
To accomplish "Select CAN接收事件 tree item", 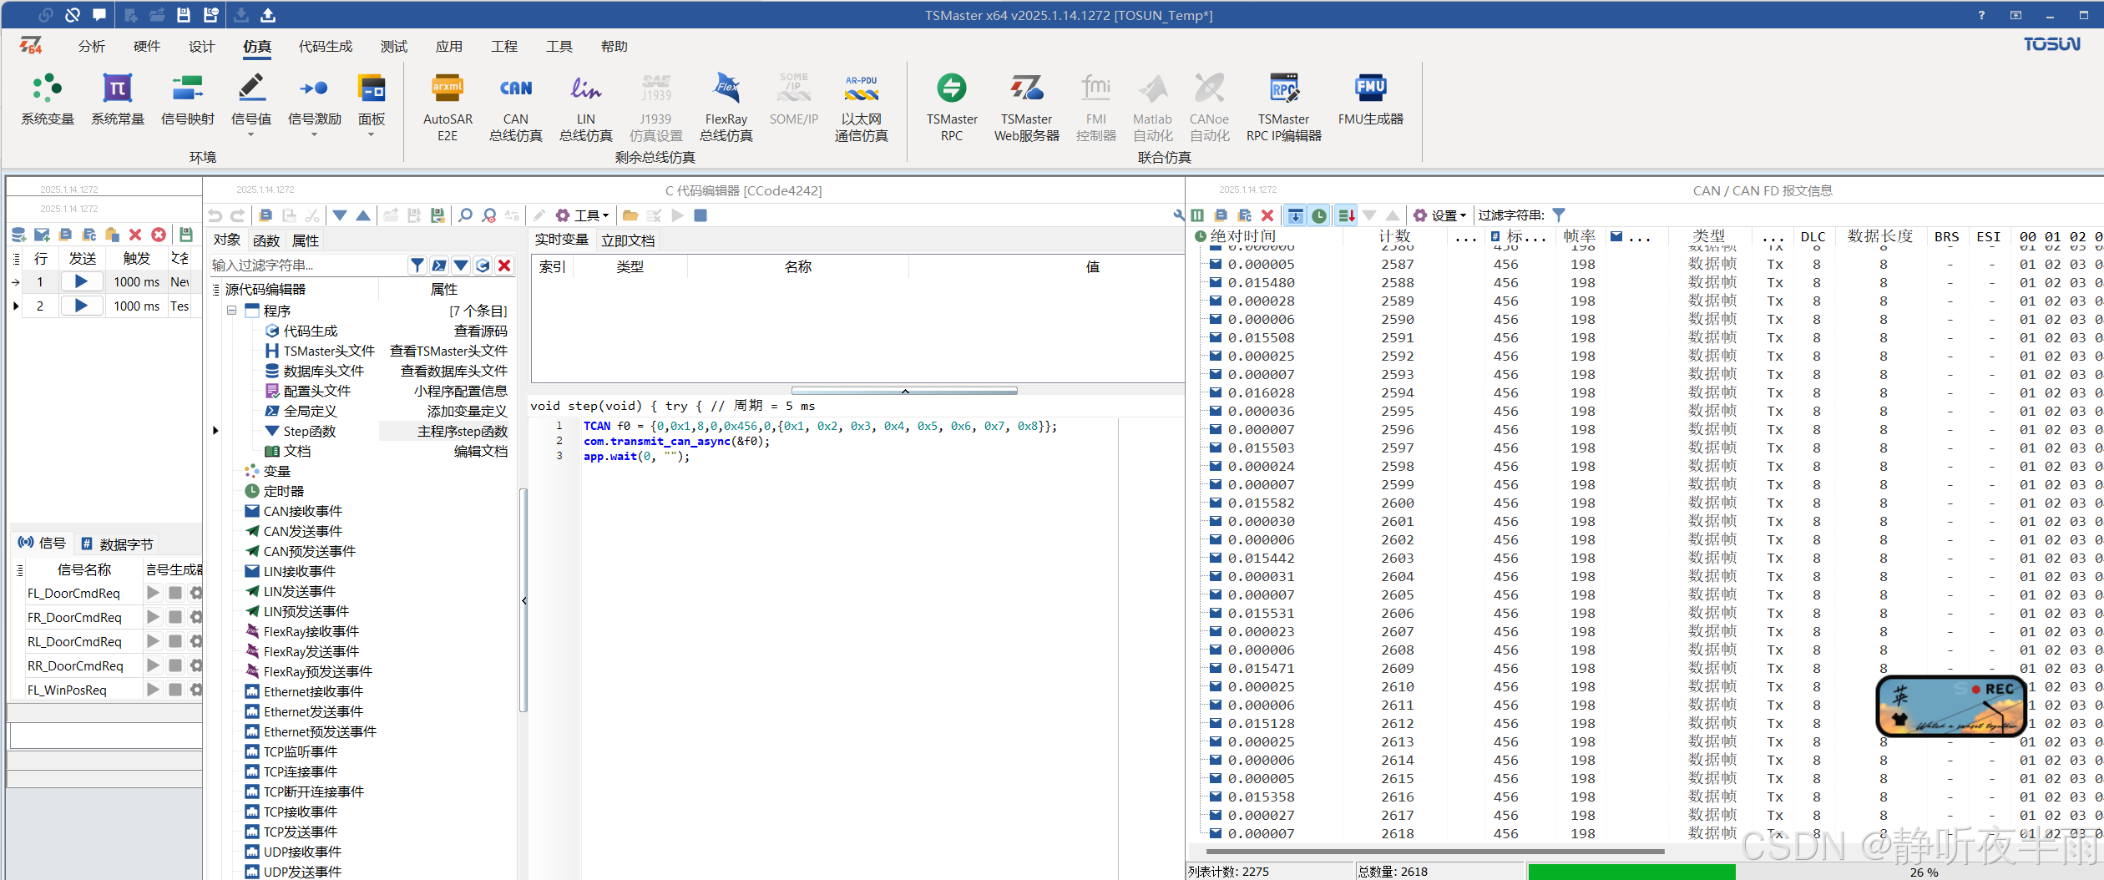I will pos(303,511).
